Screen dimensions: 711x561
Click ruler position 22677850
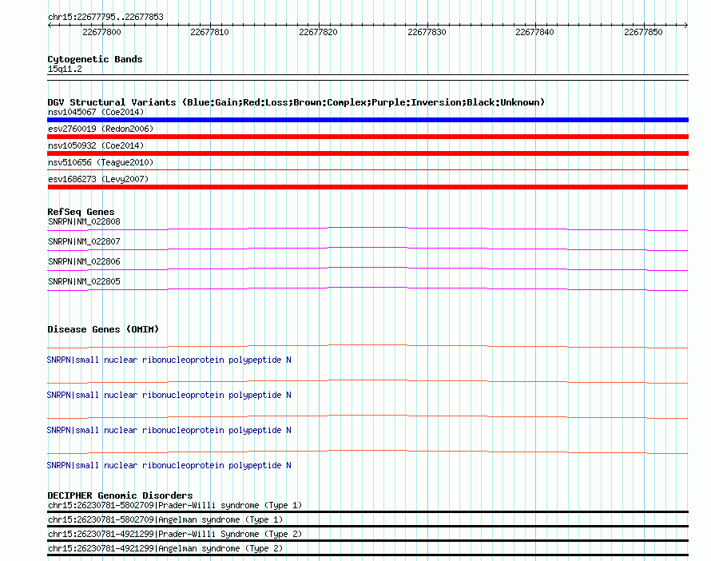643,32
